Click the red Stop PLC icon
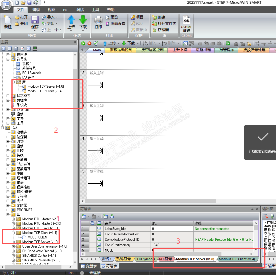 [89, 43]
